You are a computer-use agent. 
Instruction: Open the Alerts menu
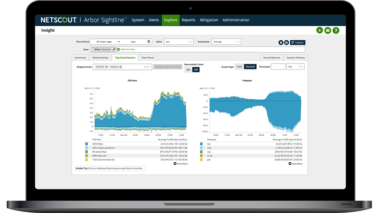coord(154,20)
